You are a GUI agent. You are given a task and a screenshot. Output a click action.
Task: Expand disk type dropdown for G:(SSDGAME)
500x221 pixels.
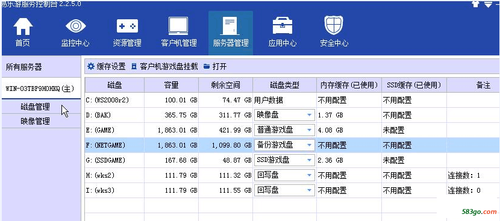(x=309, y=160)
